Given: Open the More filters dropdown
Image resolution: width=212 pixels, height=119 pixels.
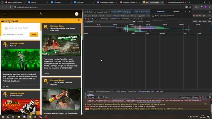Looking at the screenshot, I should pyautogui.click(x=148, y=21).
